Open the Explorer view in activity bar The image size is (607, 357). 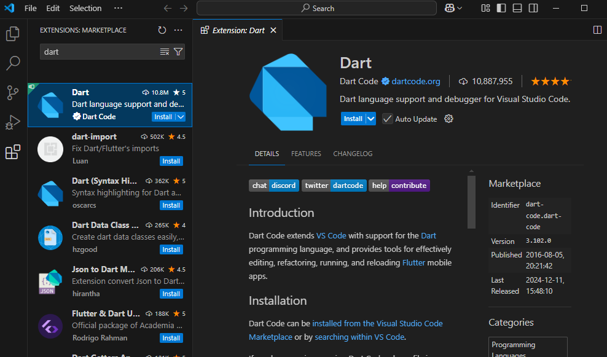(x=13, y=34)
